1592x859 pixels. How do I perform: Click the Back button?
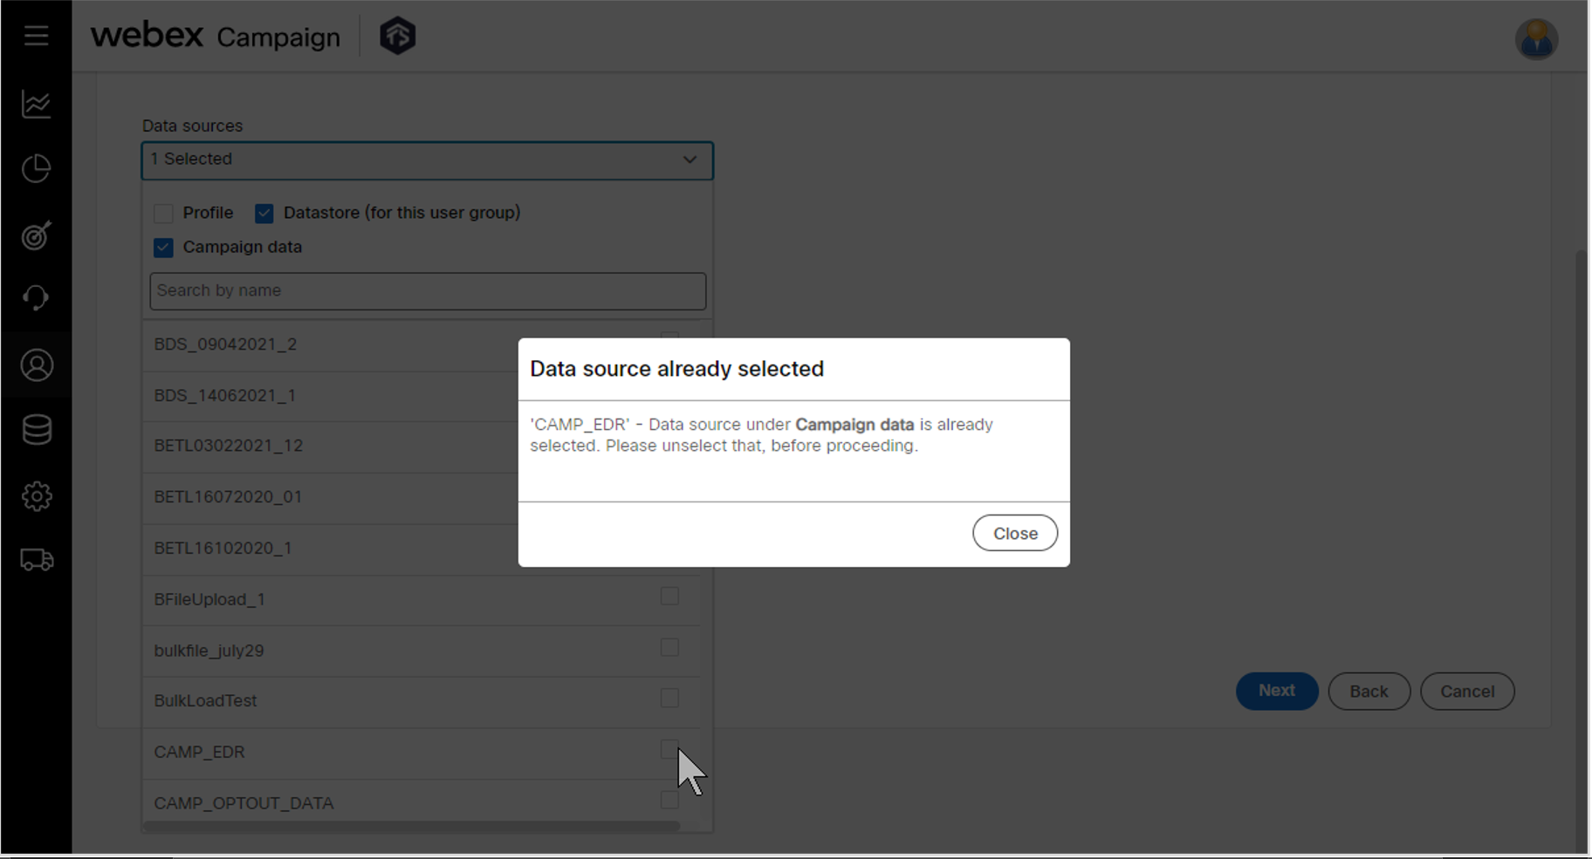point(1369,692)
